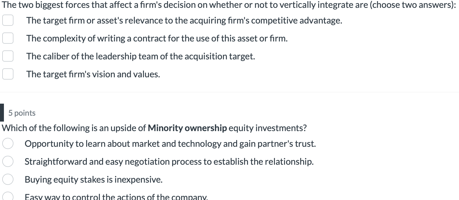The height and width of the screenshot is (200, 459).
Task: Click the easy control answer text
Action: click(x=116, y=196)
